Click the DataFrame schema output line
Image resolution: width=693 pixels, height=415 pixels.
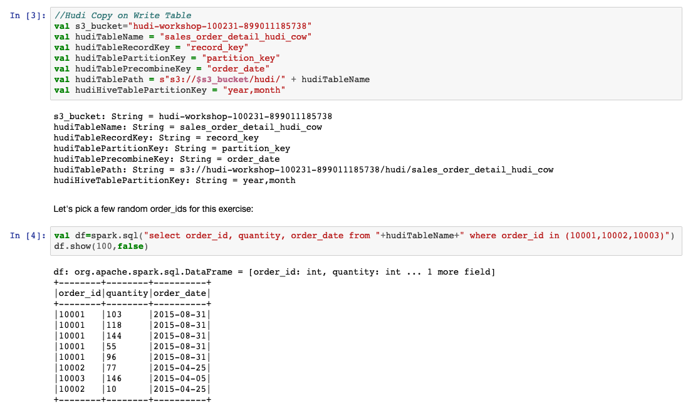(x=275, y=272)
